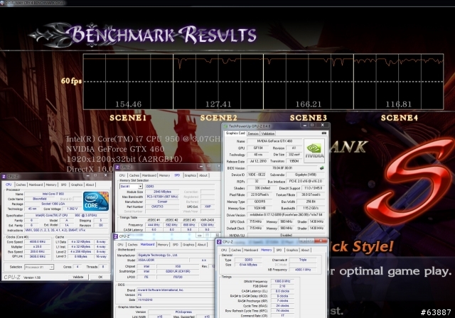
Task: Open Caches tab in the SPD CPU-Z window
Action: [134, 175]
